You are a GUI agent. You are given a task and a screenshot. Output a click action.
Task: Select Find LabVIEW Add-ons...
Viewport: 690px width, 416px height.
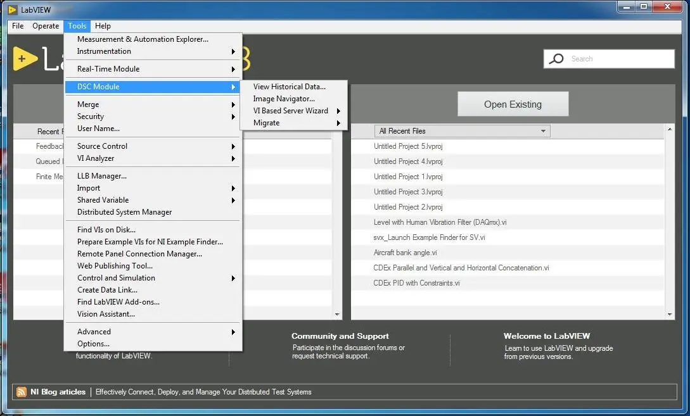point(153,302)
